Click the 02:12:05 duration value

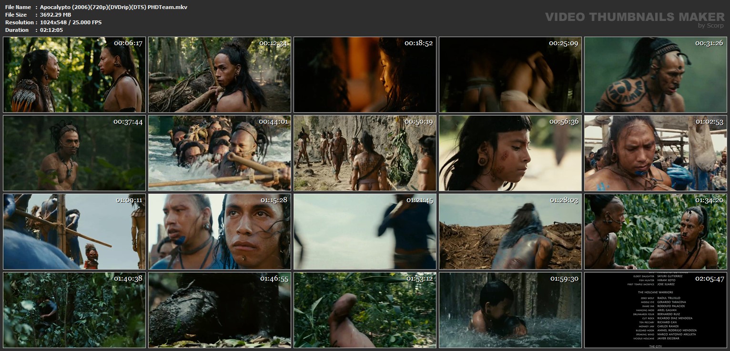pyautogui.click(x=51, y=30)
